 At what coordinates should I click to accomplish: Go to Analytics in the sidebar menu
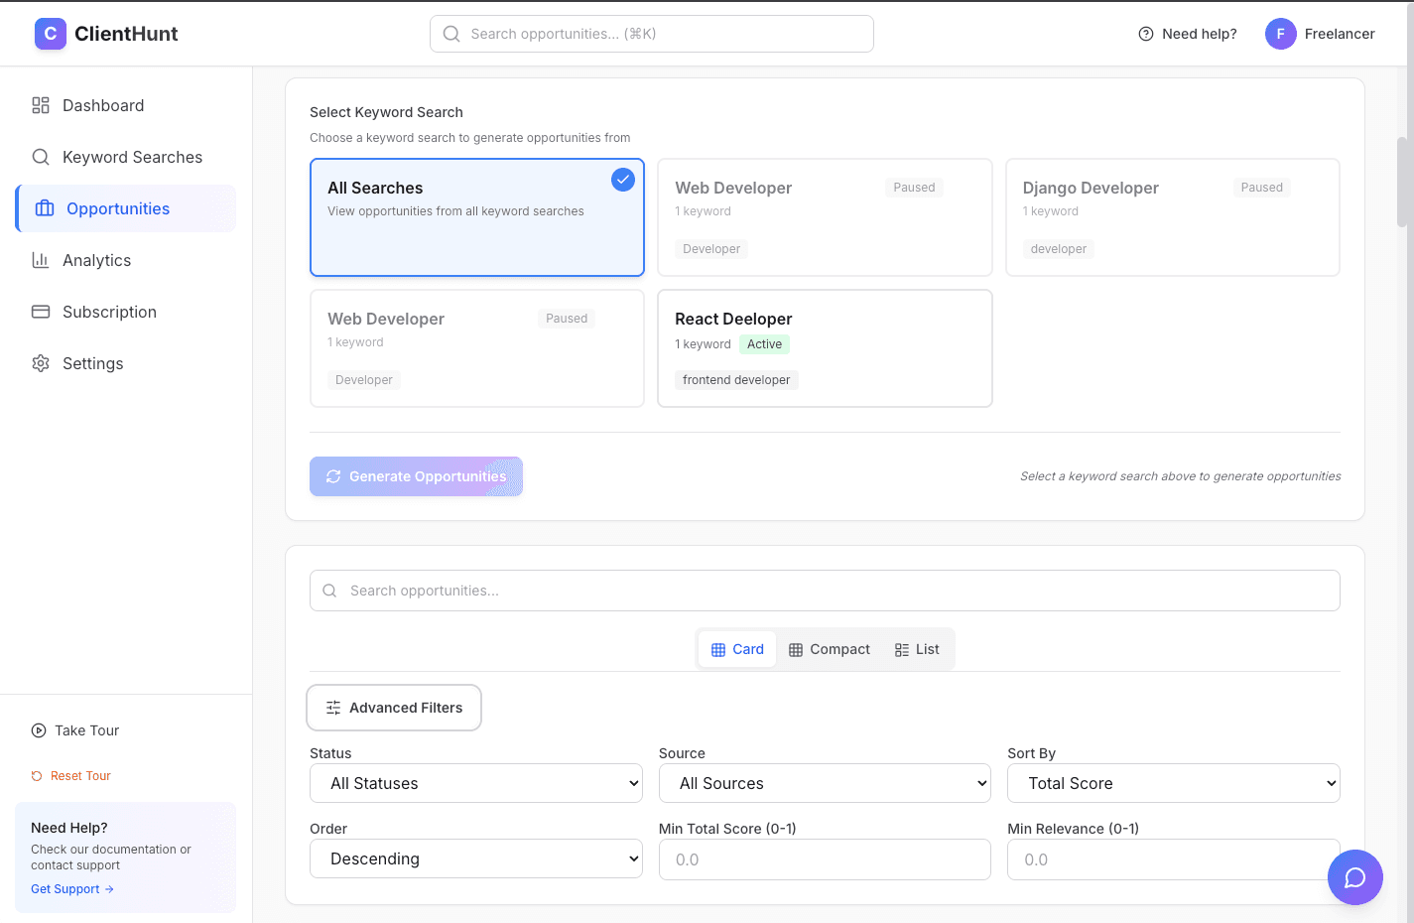96,260
